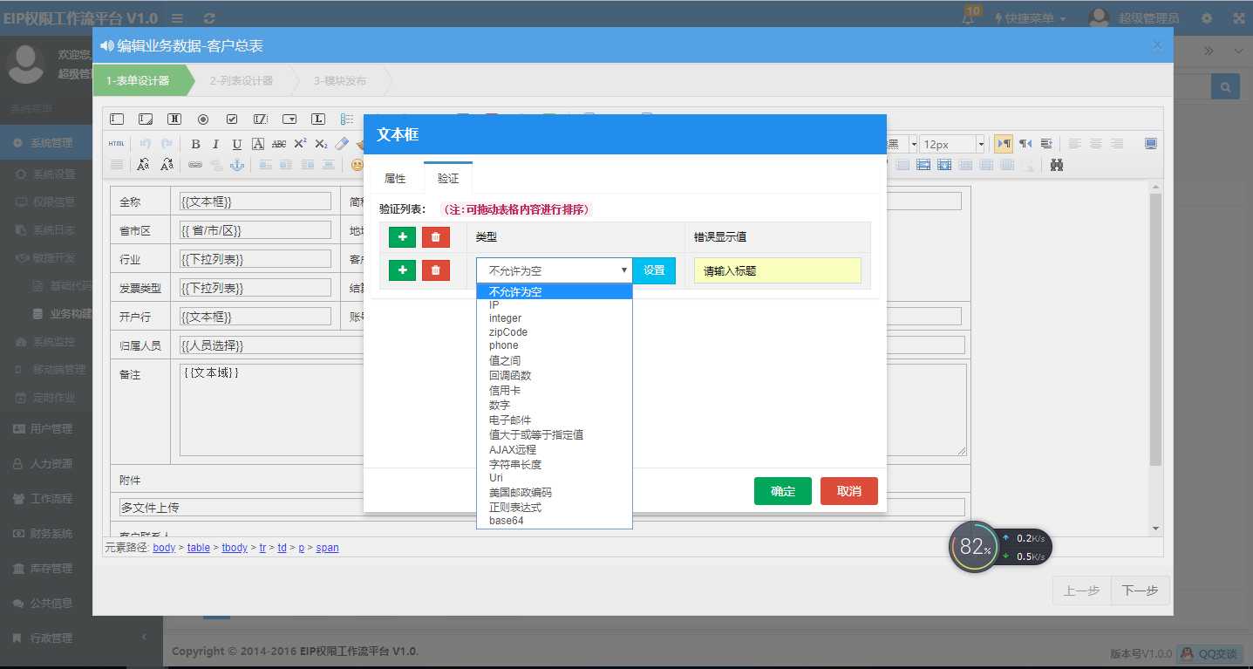Switch to the 属性 tab

(x=394, y=178)
